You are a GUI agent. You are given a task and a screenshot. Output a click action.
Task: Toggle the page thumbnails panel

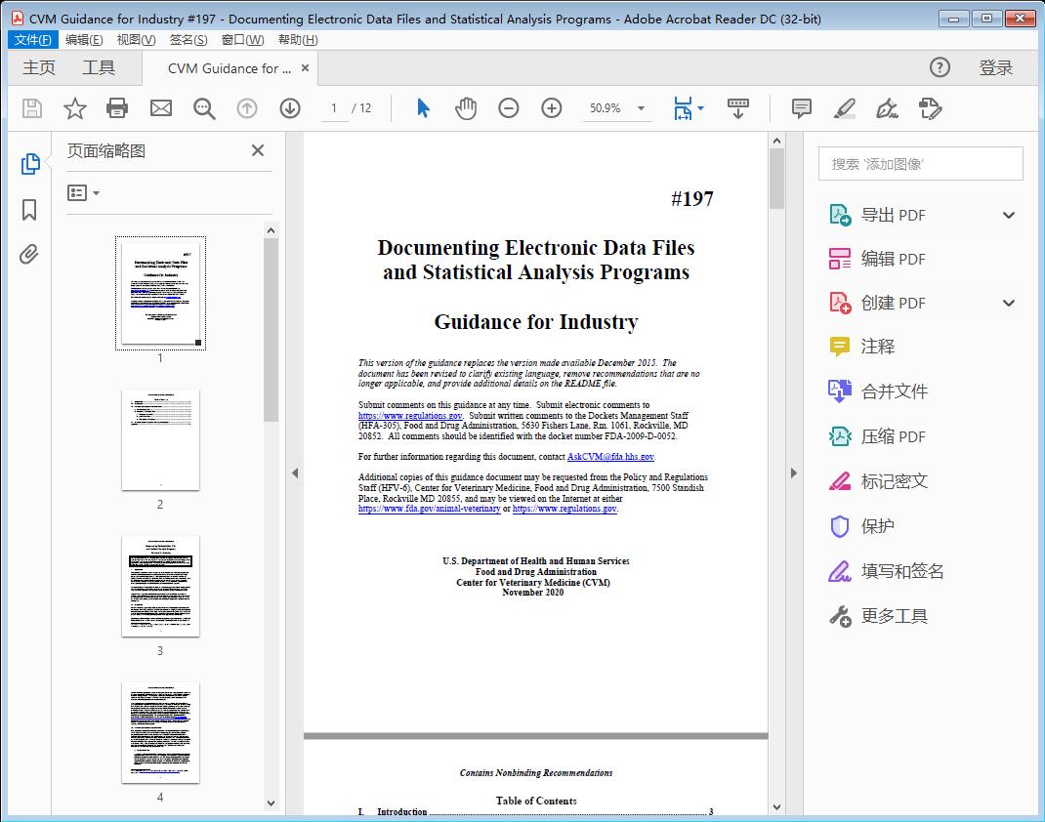(x=28, y=163)
